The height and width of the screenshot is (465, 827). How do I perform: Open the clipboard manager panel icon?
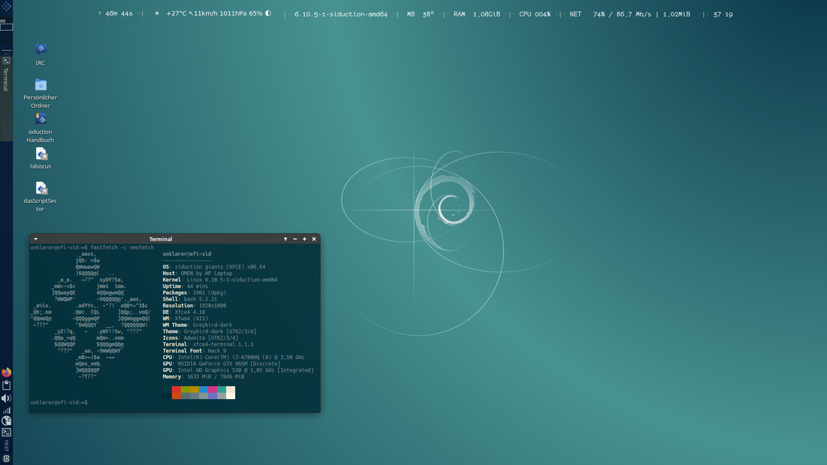(6, 386)
